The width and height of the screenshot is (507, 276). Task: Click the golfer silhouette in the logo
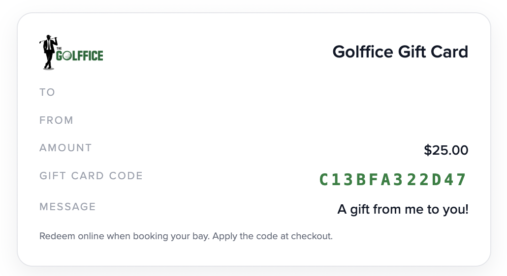pyautogui.click(x=48, y=49)
